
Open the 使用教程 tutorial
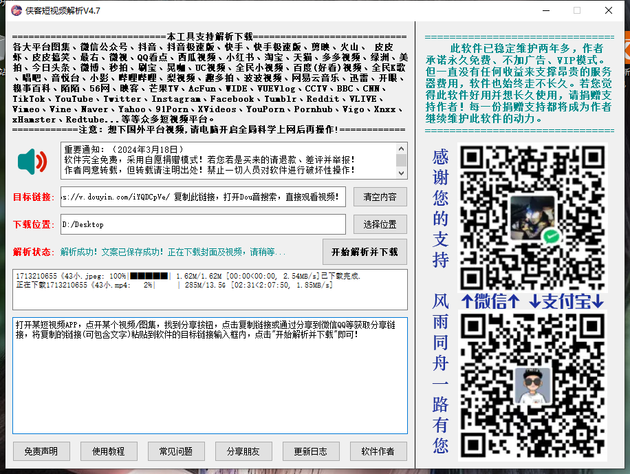point(109,451)
